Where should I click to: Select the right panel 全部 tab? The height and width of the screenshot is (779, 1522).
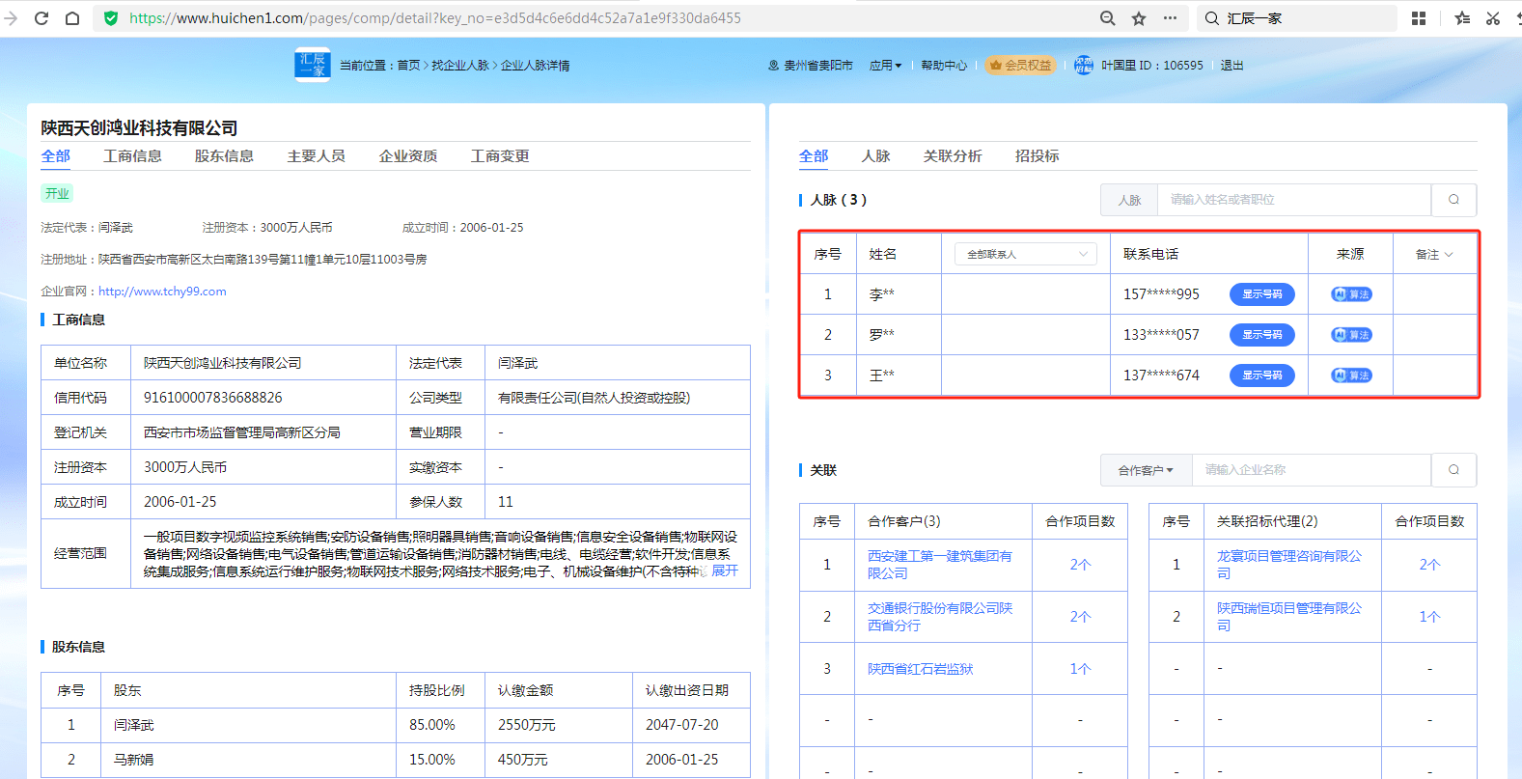814,155
